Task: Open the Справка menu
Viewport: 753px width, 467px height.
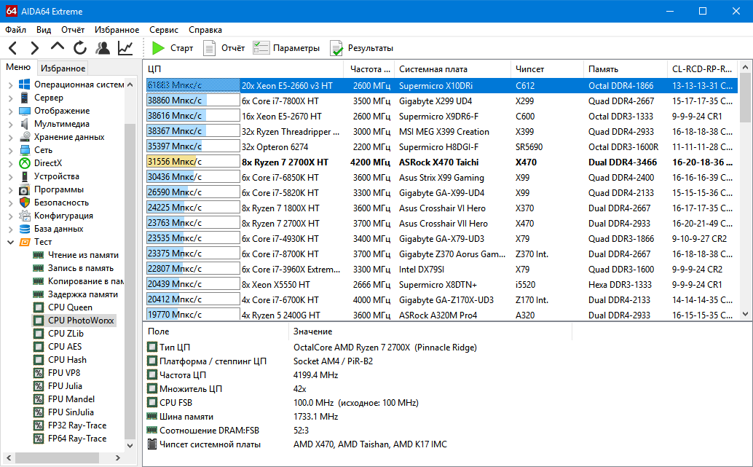Action: coord(205,30)
